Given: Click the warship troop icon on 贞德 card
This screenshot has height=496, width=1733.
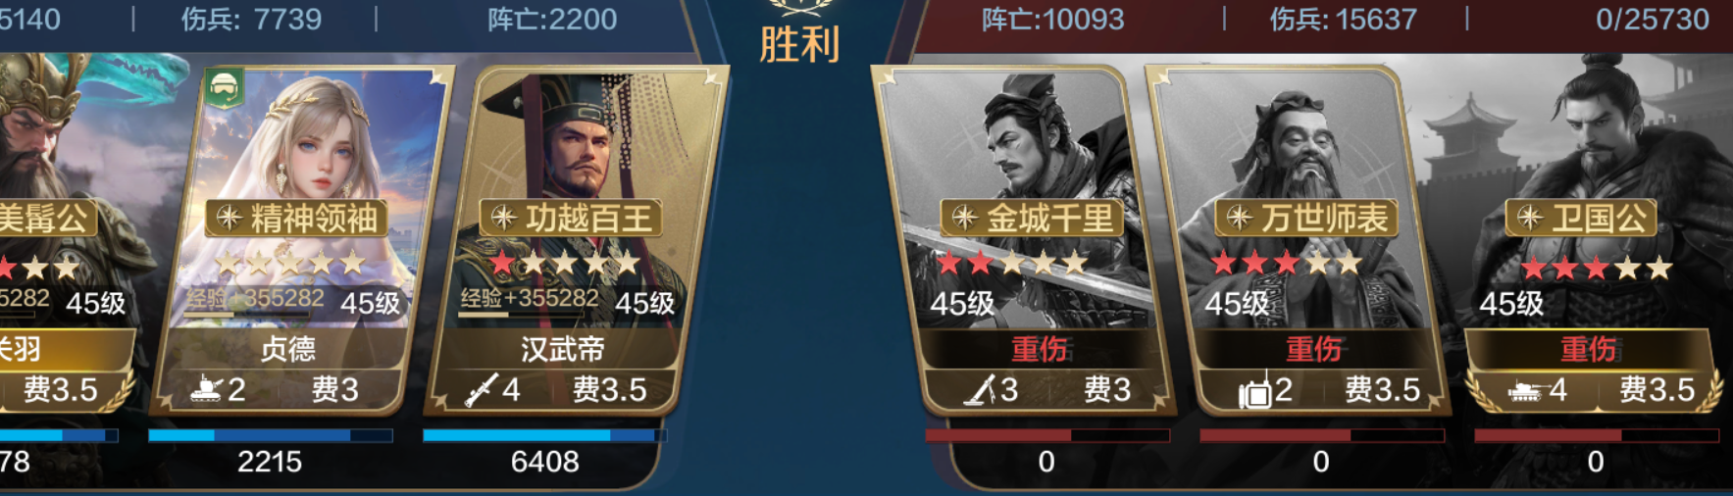Looking at the screenshot, I should [x=207, y=390].
